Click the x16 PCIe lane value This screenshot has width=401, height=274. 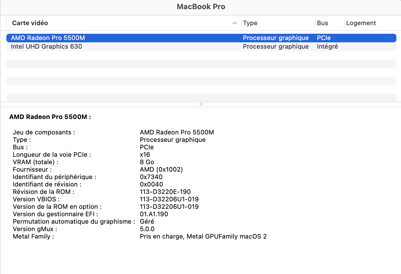click(x=145, y=154)
